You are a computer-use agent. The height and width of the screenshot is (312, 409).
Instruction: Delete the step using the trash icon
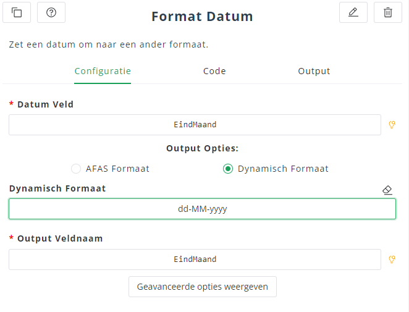[388, 12]
